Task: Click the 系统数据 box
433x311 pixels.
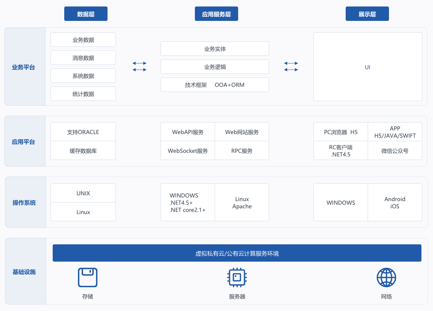Action: point(83,76)
